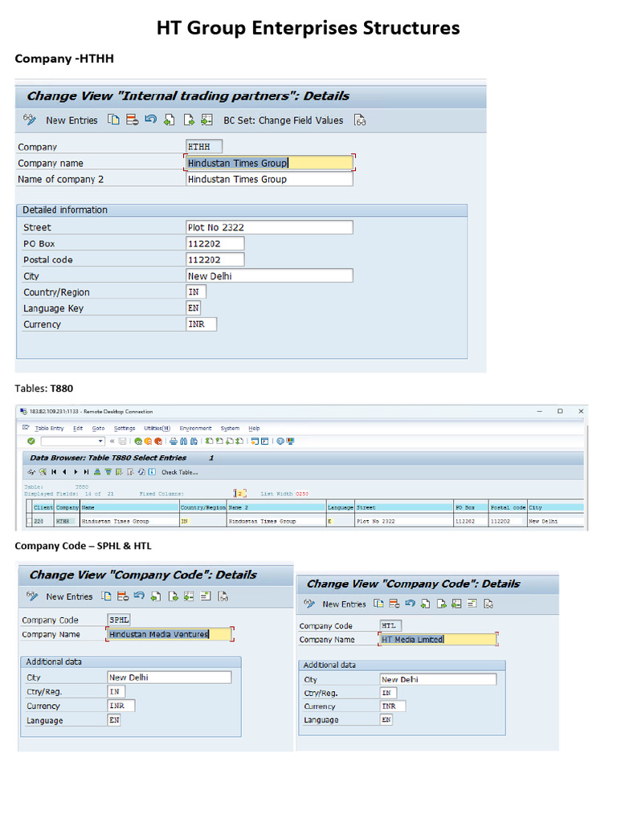The image size is (617, 822).
Task: Select the row checkbox for the HTHH entry
Action: tap(29, 521)
